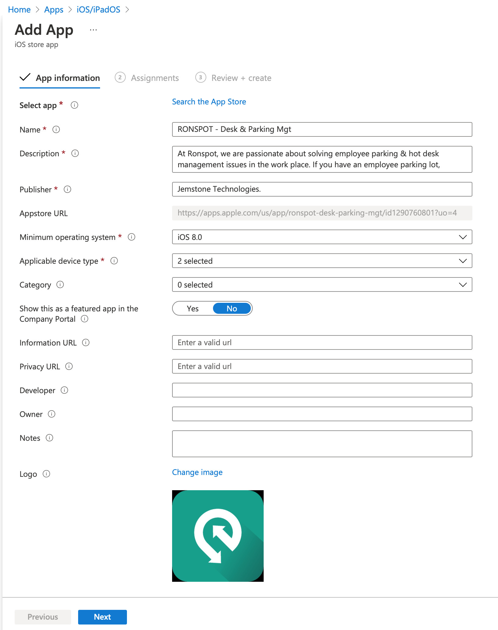Screen dimensions: 498x630
Task: Click the Next button
Action: [x=103, y=617]
